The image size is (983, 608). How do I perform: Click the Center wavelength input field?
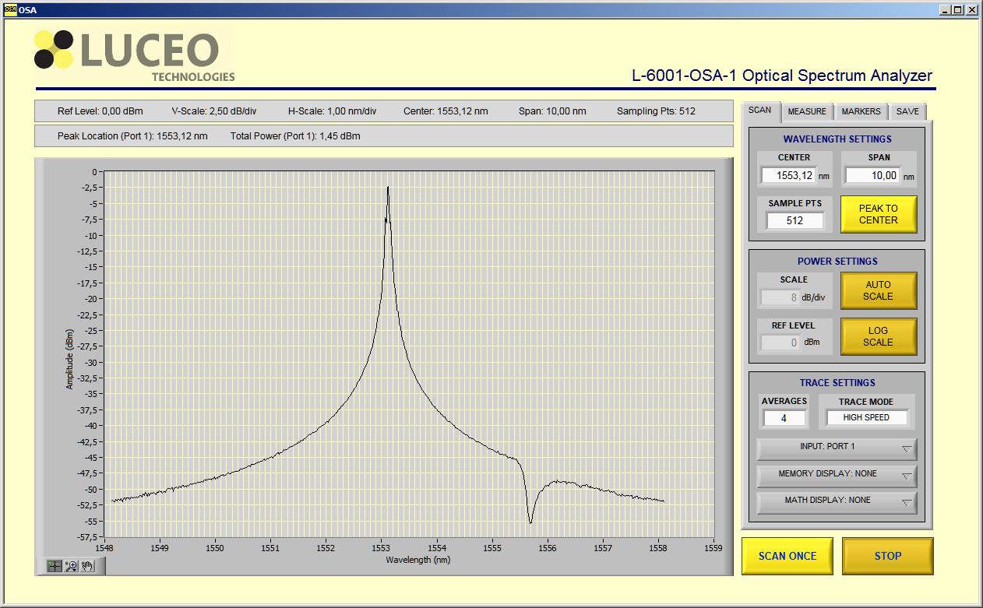pos(788,176)
